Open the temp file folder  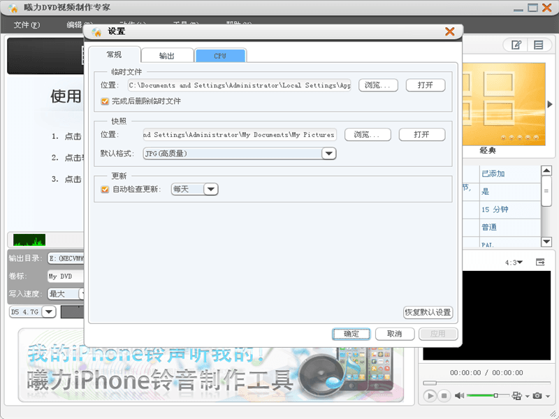coord(426,85)
